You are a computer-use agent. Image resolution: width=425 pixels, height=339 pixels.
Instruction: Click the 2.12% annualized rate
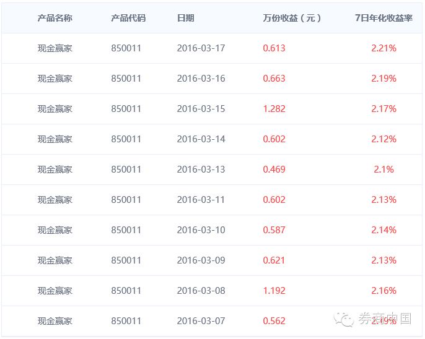click(383, 139)
